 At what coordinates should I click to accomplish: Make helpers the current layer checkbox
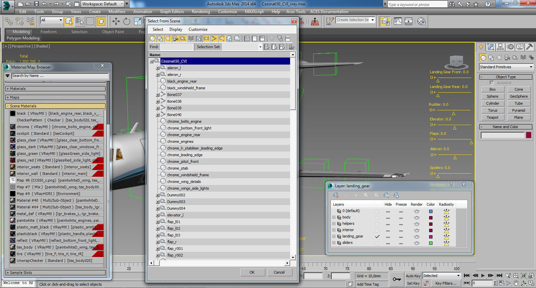click(x=377, y=224)
